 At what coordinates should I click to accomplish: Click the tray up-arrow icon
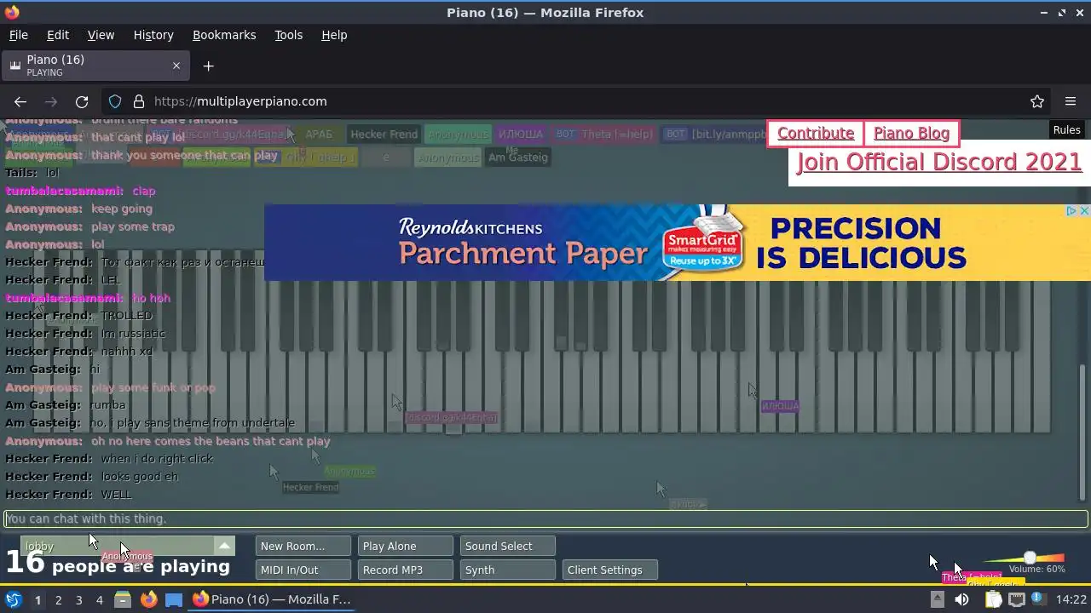pyautogui.click(x=937, y=599)
